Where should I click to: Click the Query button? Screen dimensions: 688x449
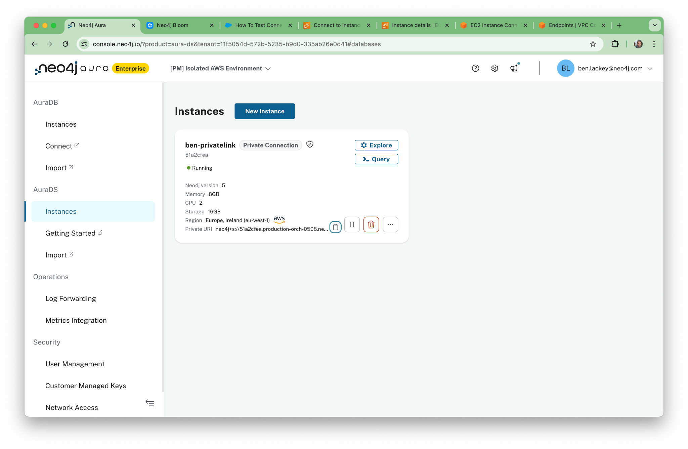[376, 159]
